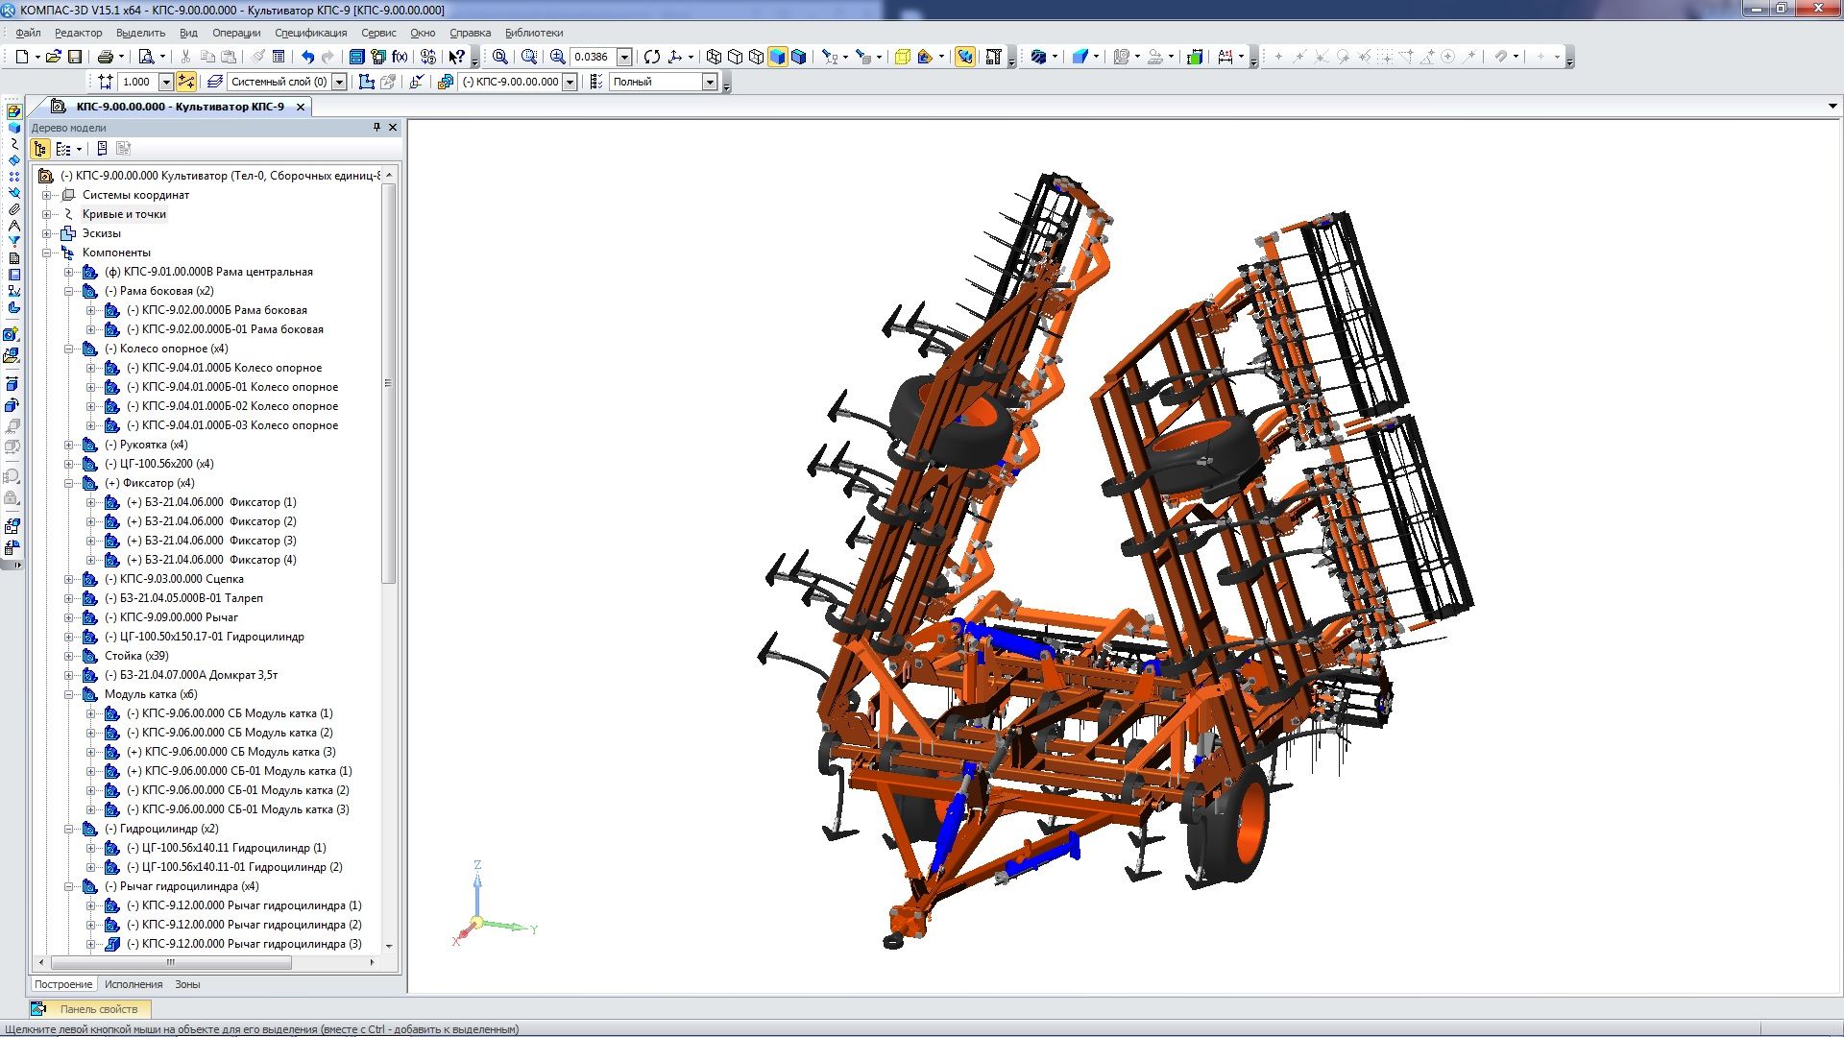The image size is (1844, 1037).
Task: Click the zoom scale 0.0386 field
Action: coord(592,57)
